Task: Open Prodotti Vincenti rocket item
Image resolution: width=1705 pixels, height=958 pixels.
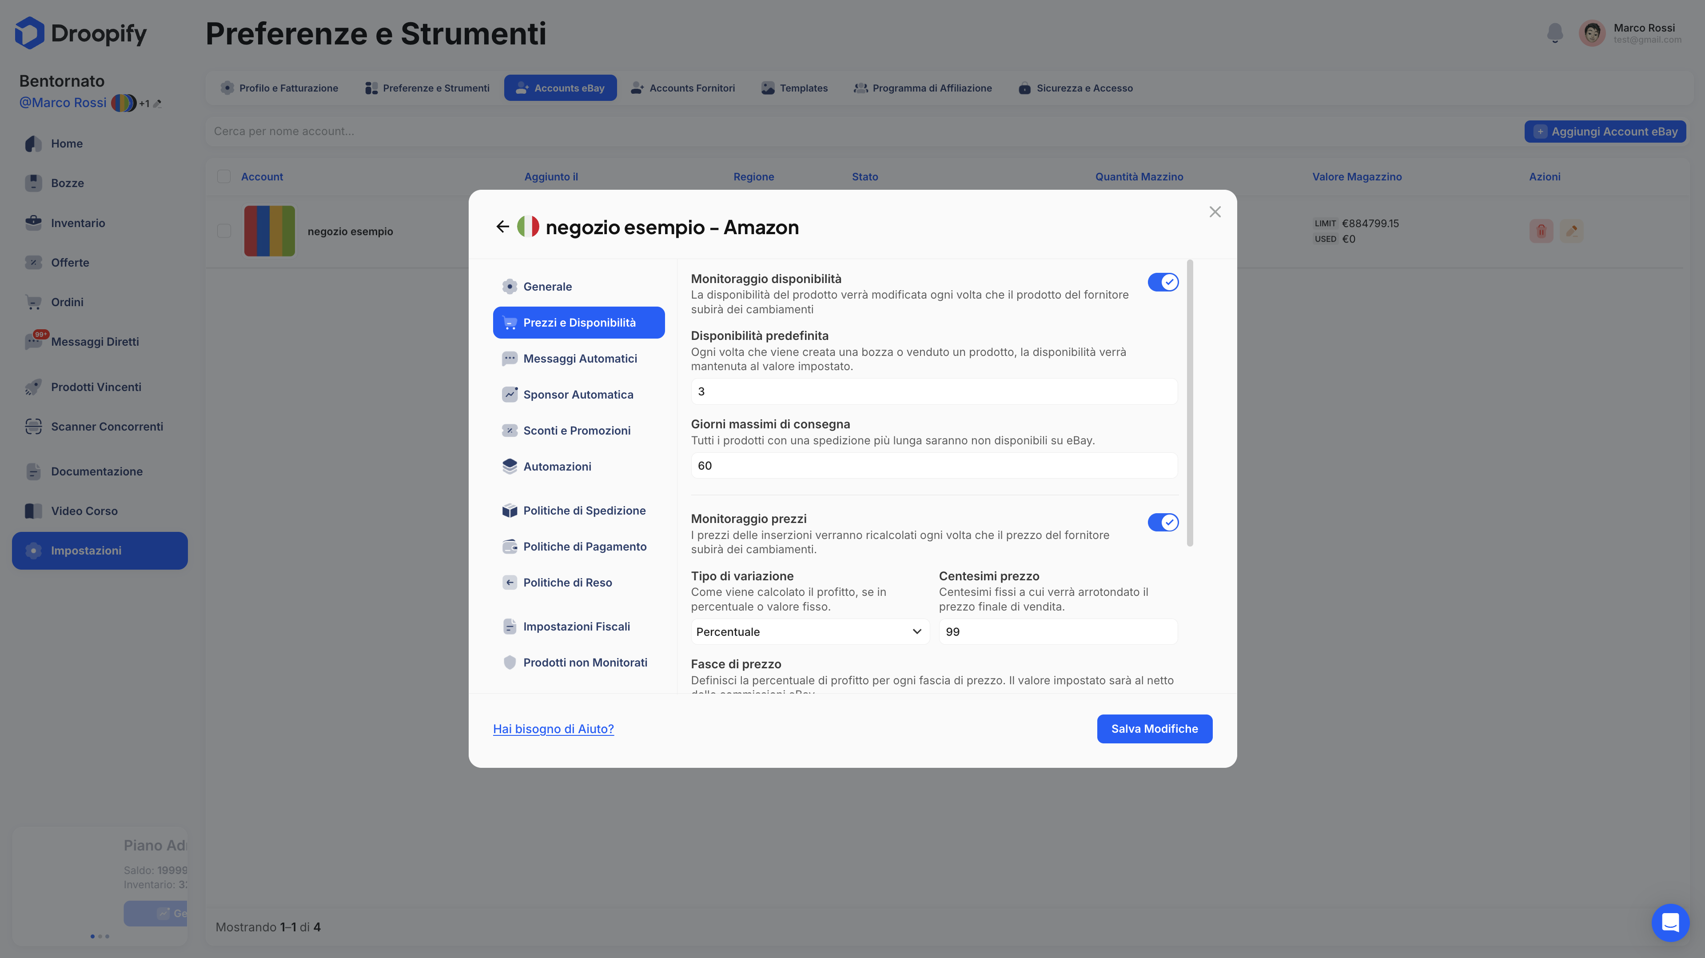Action: pyautogui.click(x=96, y=387)
